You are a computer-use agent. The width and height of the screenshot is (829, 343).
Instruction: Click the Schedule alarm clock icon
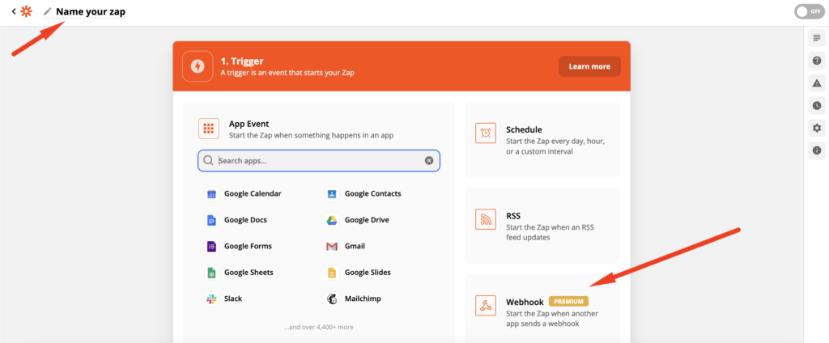(486, 133)
